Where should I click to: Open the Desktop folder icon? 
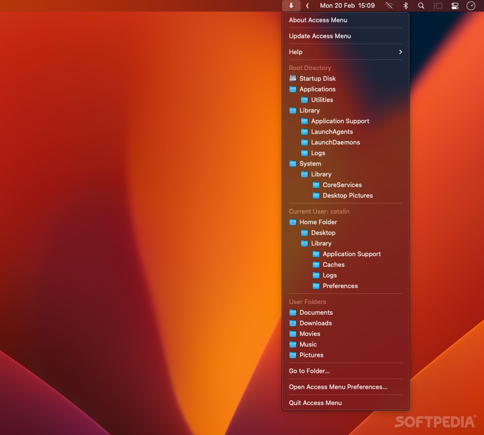pos(304,233)
